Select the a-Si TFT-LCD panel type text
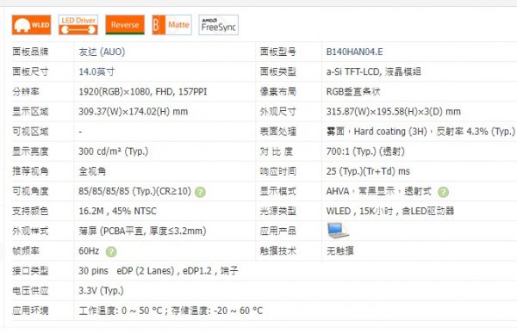This screenshot has width=517, height=333. tap(374, 71)
